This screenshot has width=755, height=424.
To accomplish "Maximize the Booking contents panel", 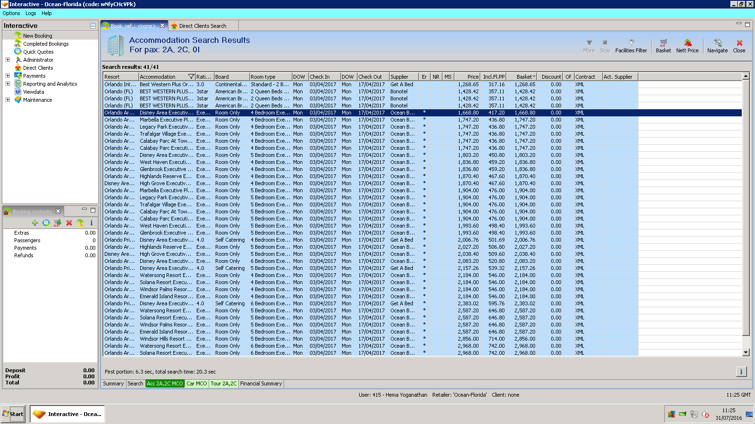I will (93, 210).
